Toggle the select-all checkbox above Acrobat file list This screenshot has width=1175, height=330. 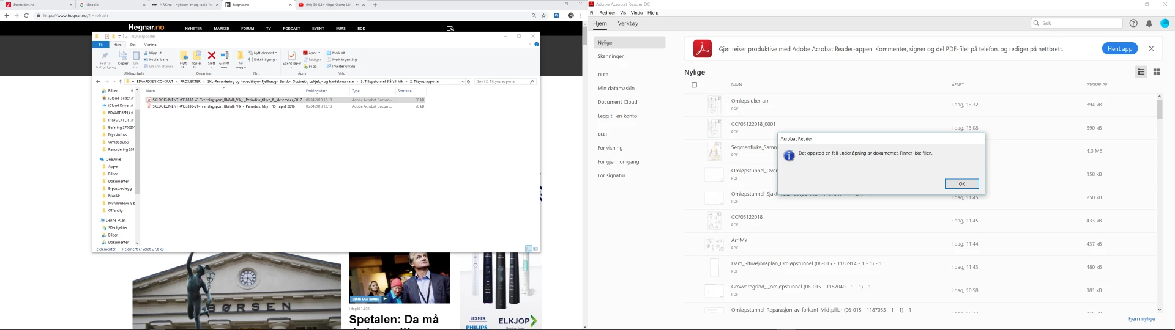click(x=694, y=85)
